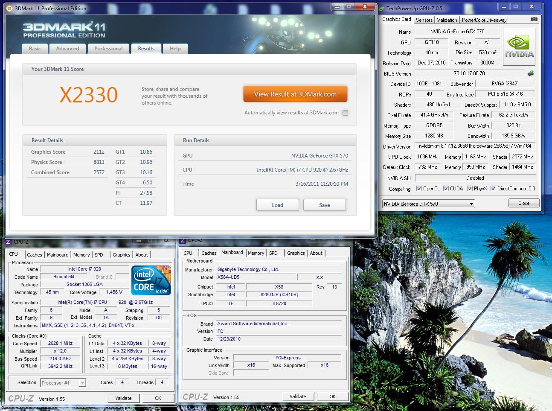Open the GPU selection dropdown in GPU-Z

click(428, 204)
